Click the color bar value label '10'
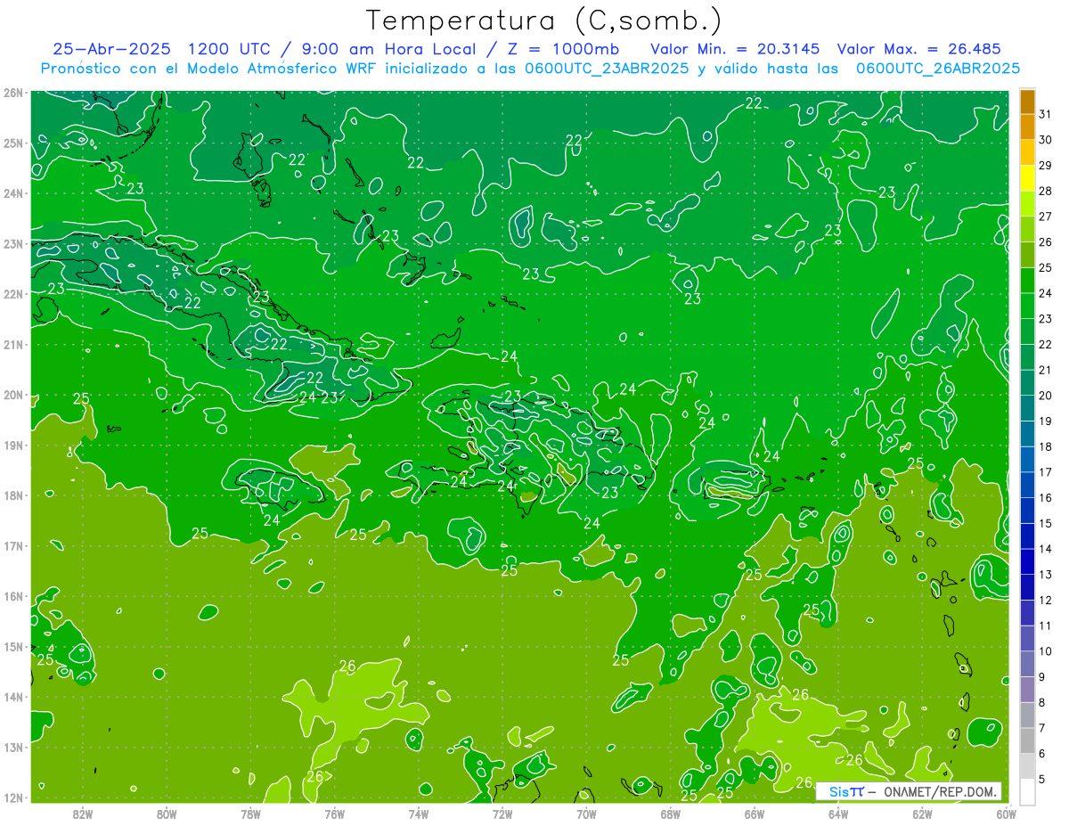 click(1045, 650)
